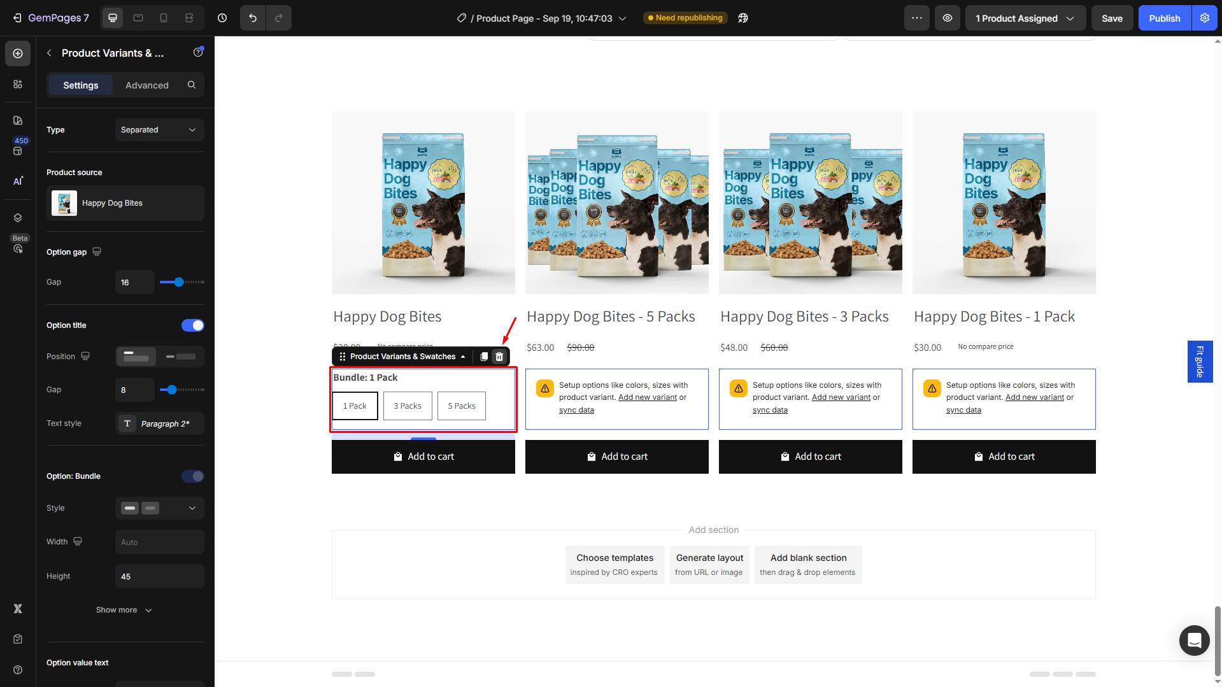Click the preview eye icon
Viewport: 1222px width, 687px height.
(948, 18)
